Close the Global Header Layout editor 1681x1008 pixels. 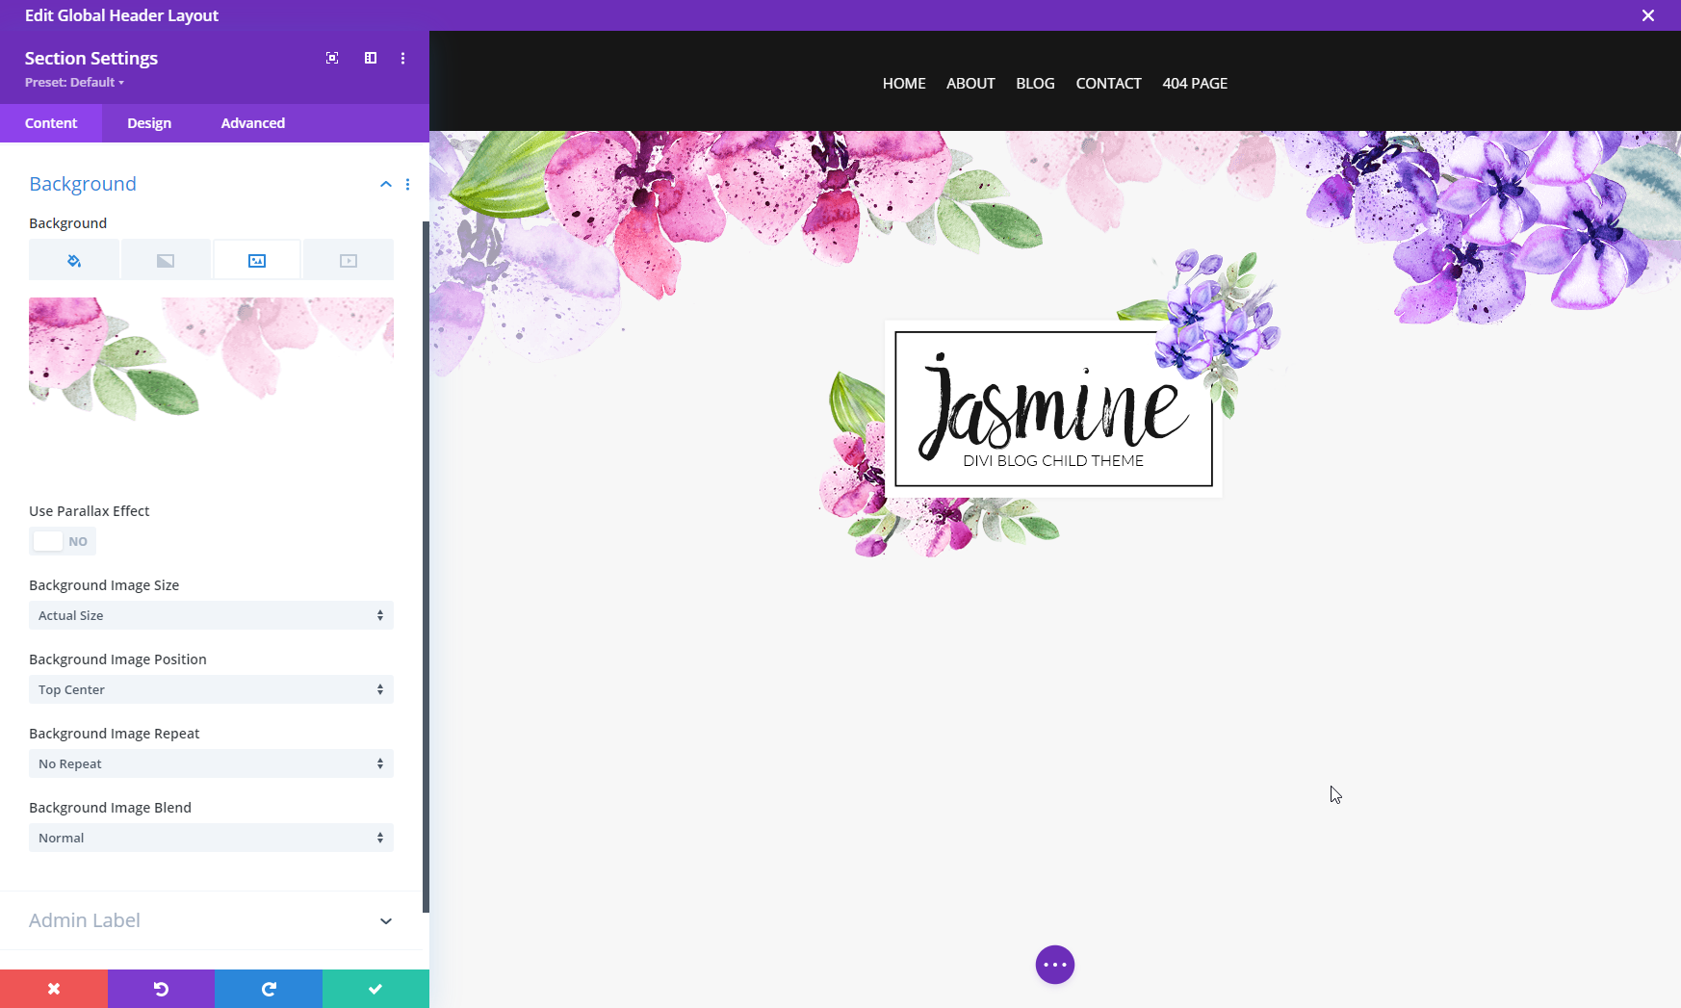[x=1648, y=15]
